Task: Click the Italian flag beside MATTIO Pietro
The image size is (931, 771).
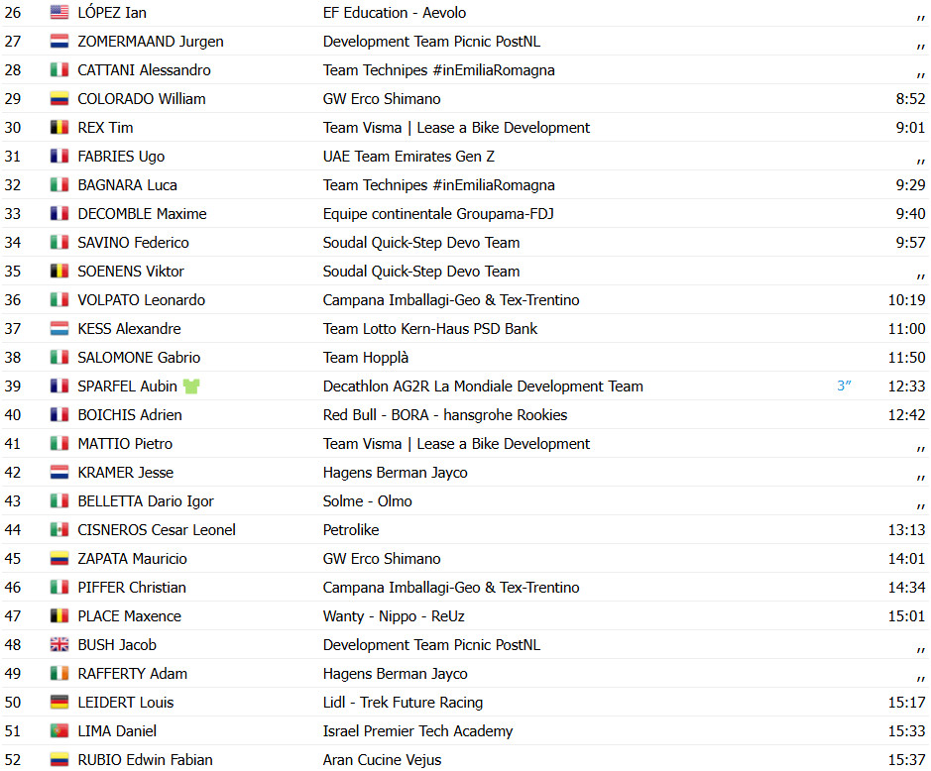Action: tap(59, 443)
